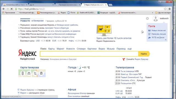Image resolution: width=176 pixels, height=99 pixels.
Task: Click the Yandex Browser Y logo icon
Action: click(x=124, y=59)
